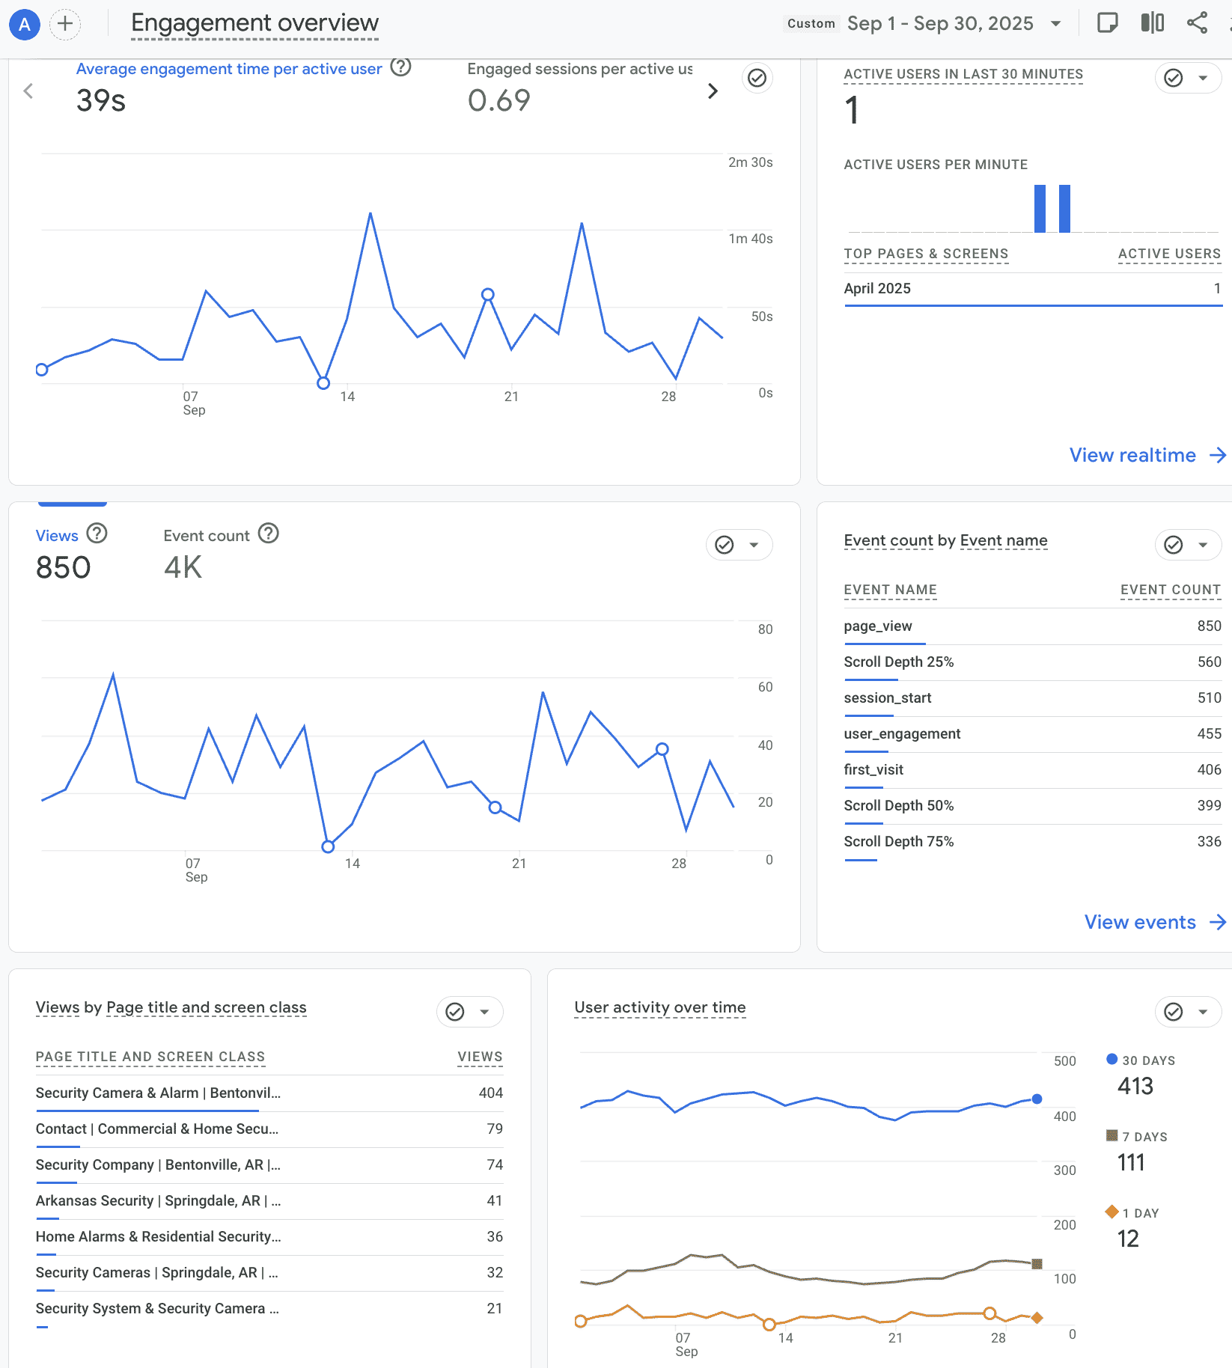Select Engaged sessions per active user tab
The image size is (1232, 1368).
click(579, 86)
